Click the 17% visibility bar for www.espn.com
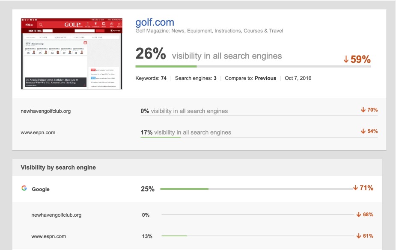The height and width of the screenshot is (250, 396). pyautogui.click(x=259, y=137)
